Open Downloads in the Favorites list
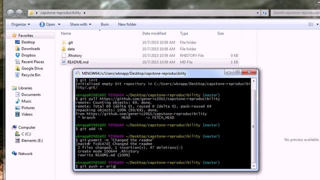320x180 pixels. (x=30, y=48)
